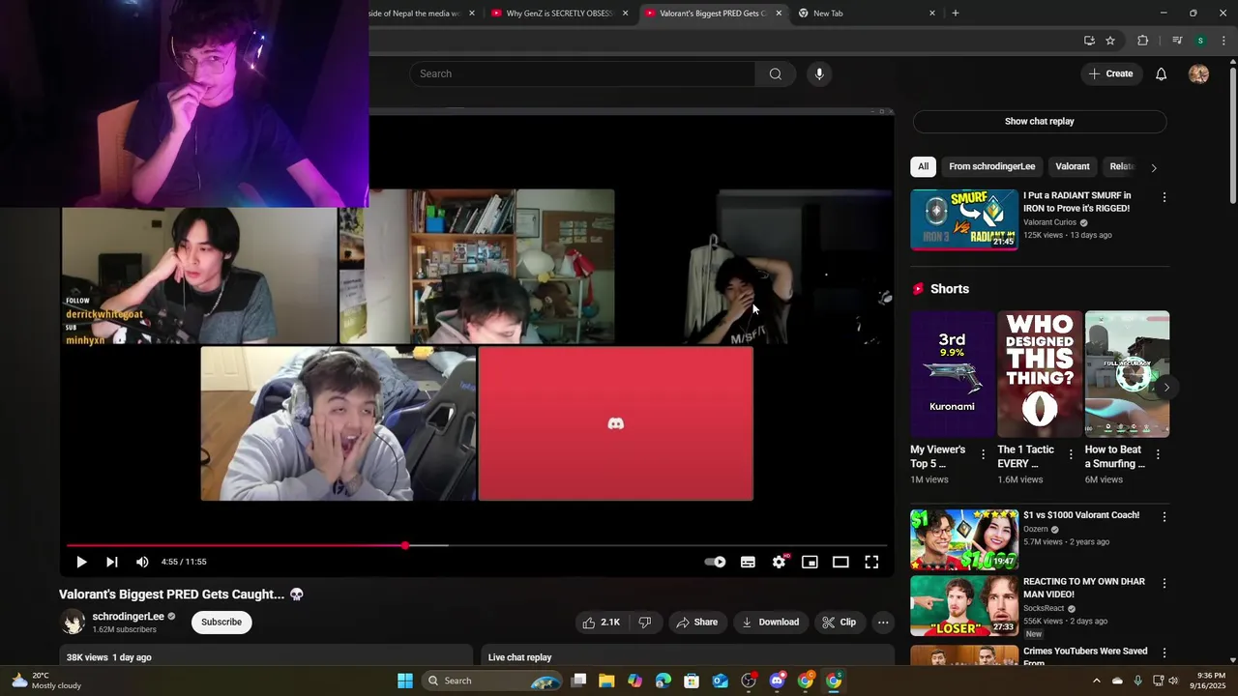The width and height of the screenshot is (1238, 696).
Task: Open Radiant Smurf in Iron video thumbnail
Action: (964, 219)
